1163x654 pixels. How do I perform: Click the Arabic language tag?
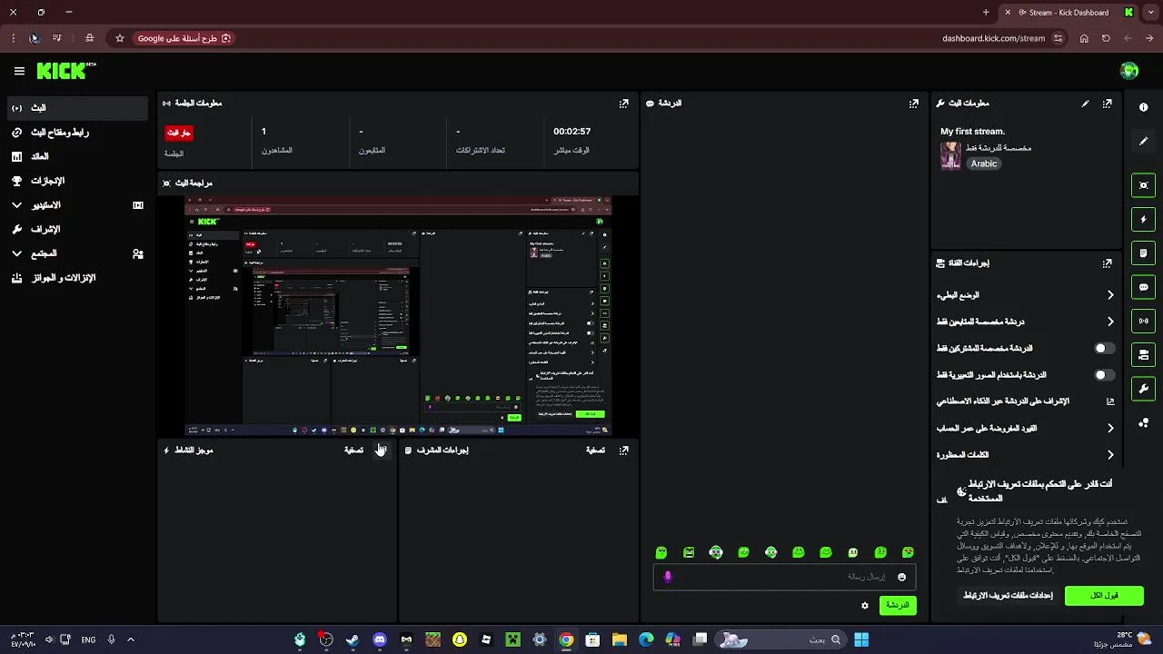pyautogui.click(x=984, y=163)
